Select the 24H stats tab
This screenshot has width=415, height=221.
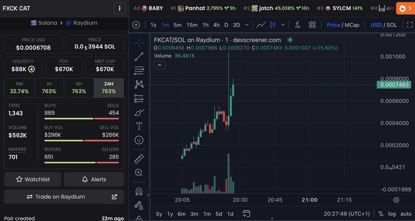[x=109, y=88]
